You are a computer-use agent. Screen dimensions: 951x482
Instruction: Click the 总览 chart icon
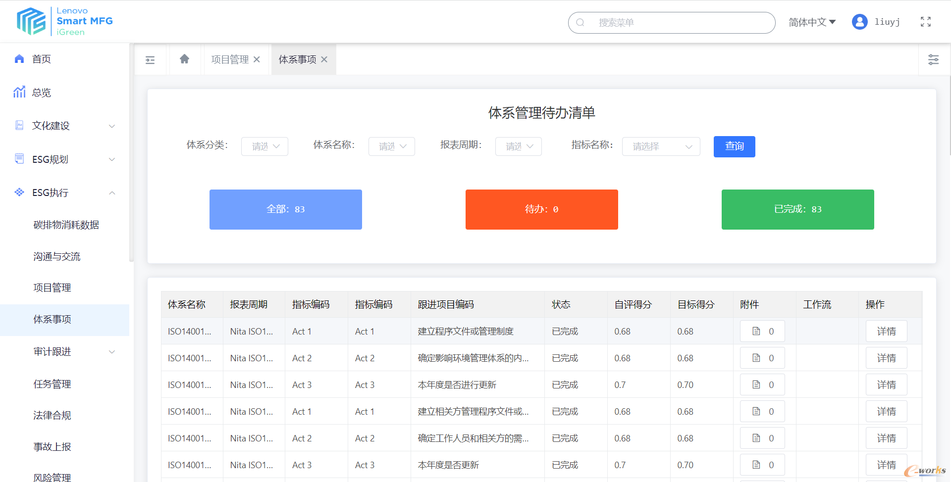click(19, 92)
